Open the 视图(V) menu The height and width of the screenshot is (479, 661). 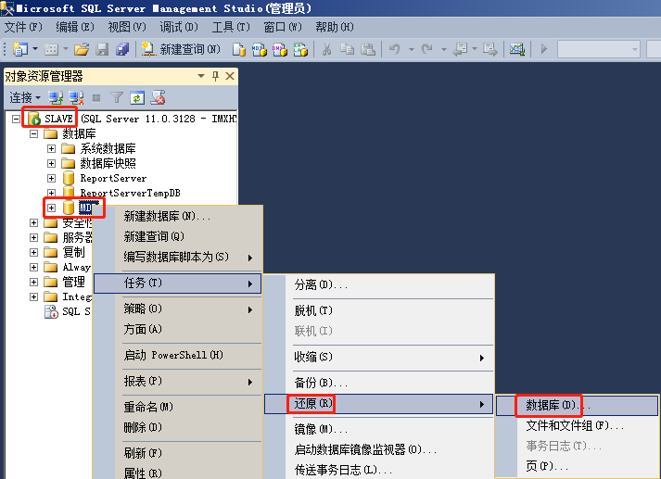(x=127, y=27)
